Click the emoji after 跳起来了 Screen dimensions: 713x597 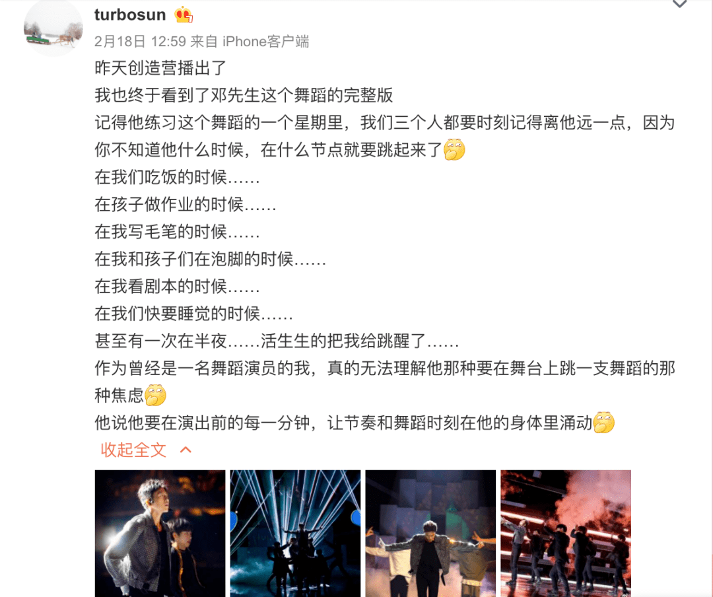point(454,150)
